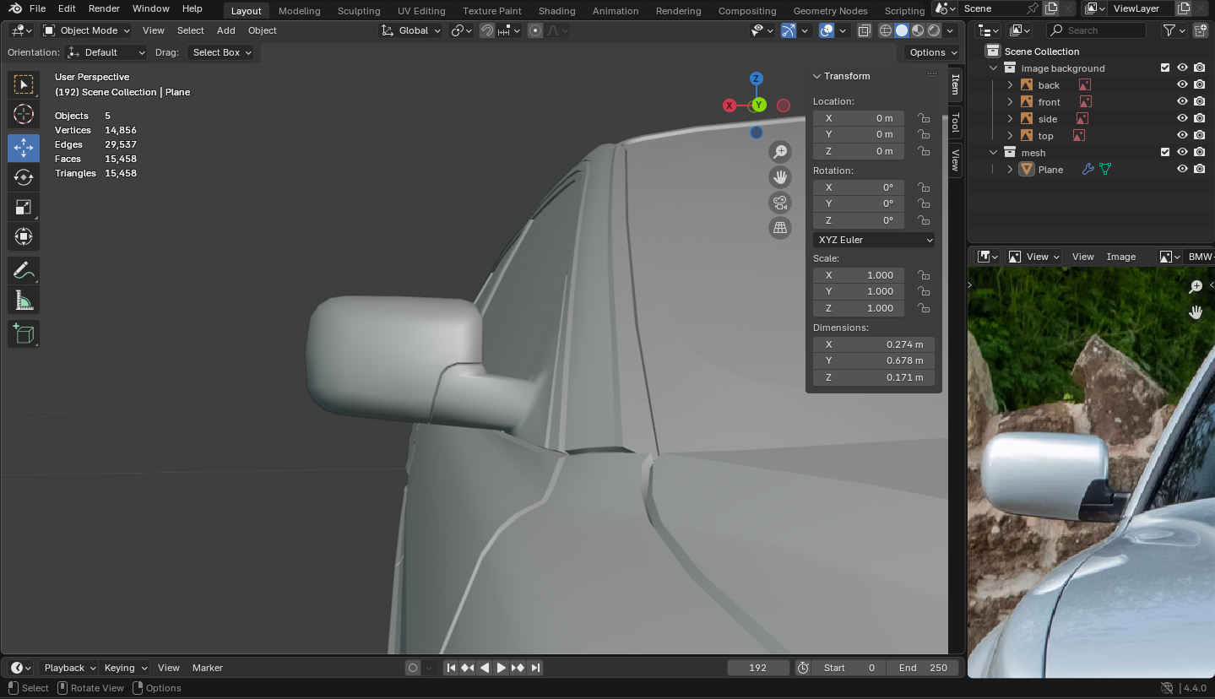This screenshot has height=699, width=1215.
Task: Expand the Plane object in the outliner
Action: tap(1010, 170)
